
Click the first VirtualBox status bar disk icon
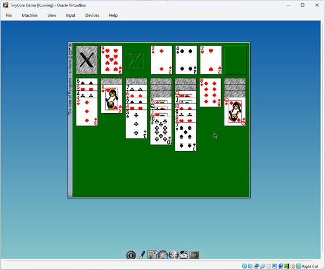point(245,266)
